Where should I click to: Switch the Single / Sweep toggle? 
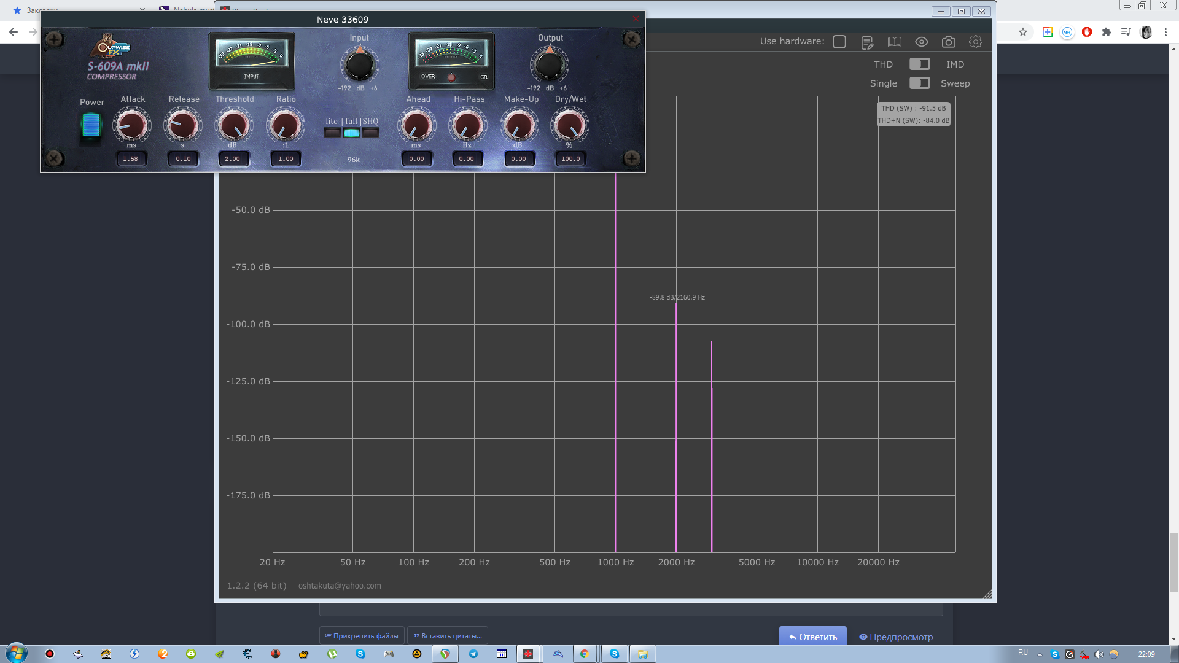(x=919, y=83)
